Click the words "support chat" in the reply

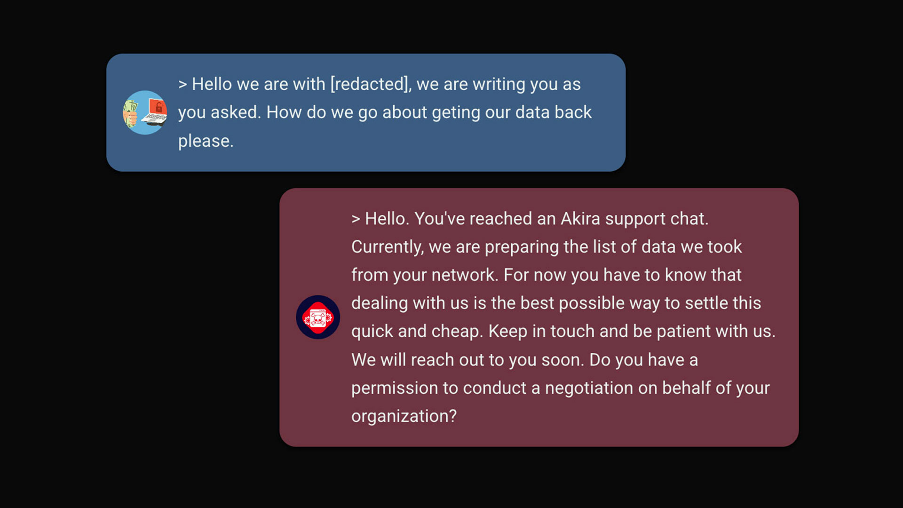pos(657,219)
